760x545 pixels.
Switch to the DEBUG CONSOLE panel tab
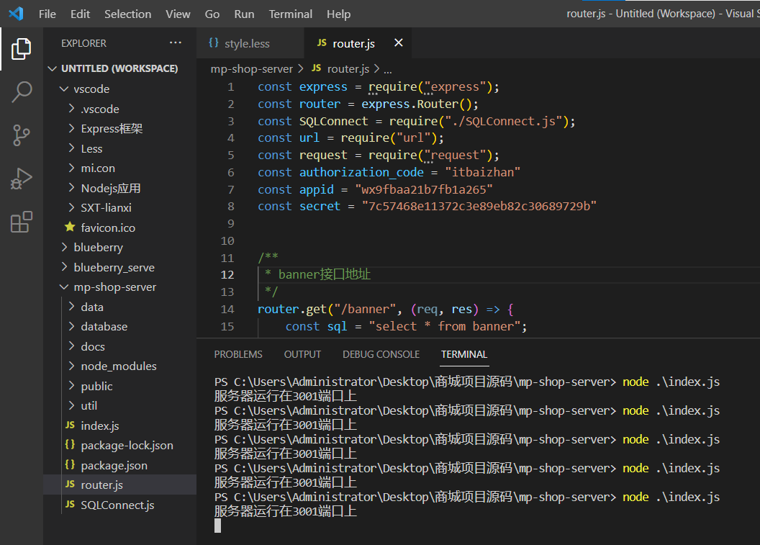click(381, 354)
